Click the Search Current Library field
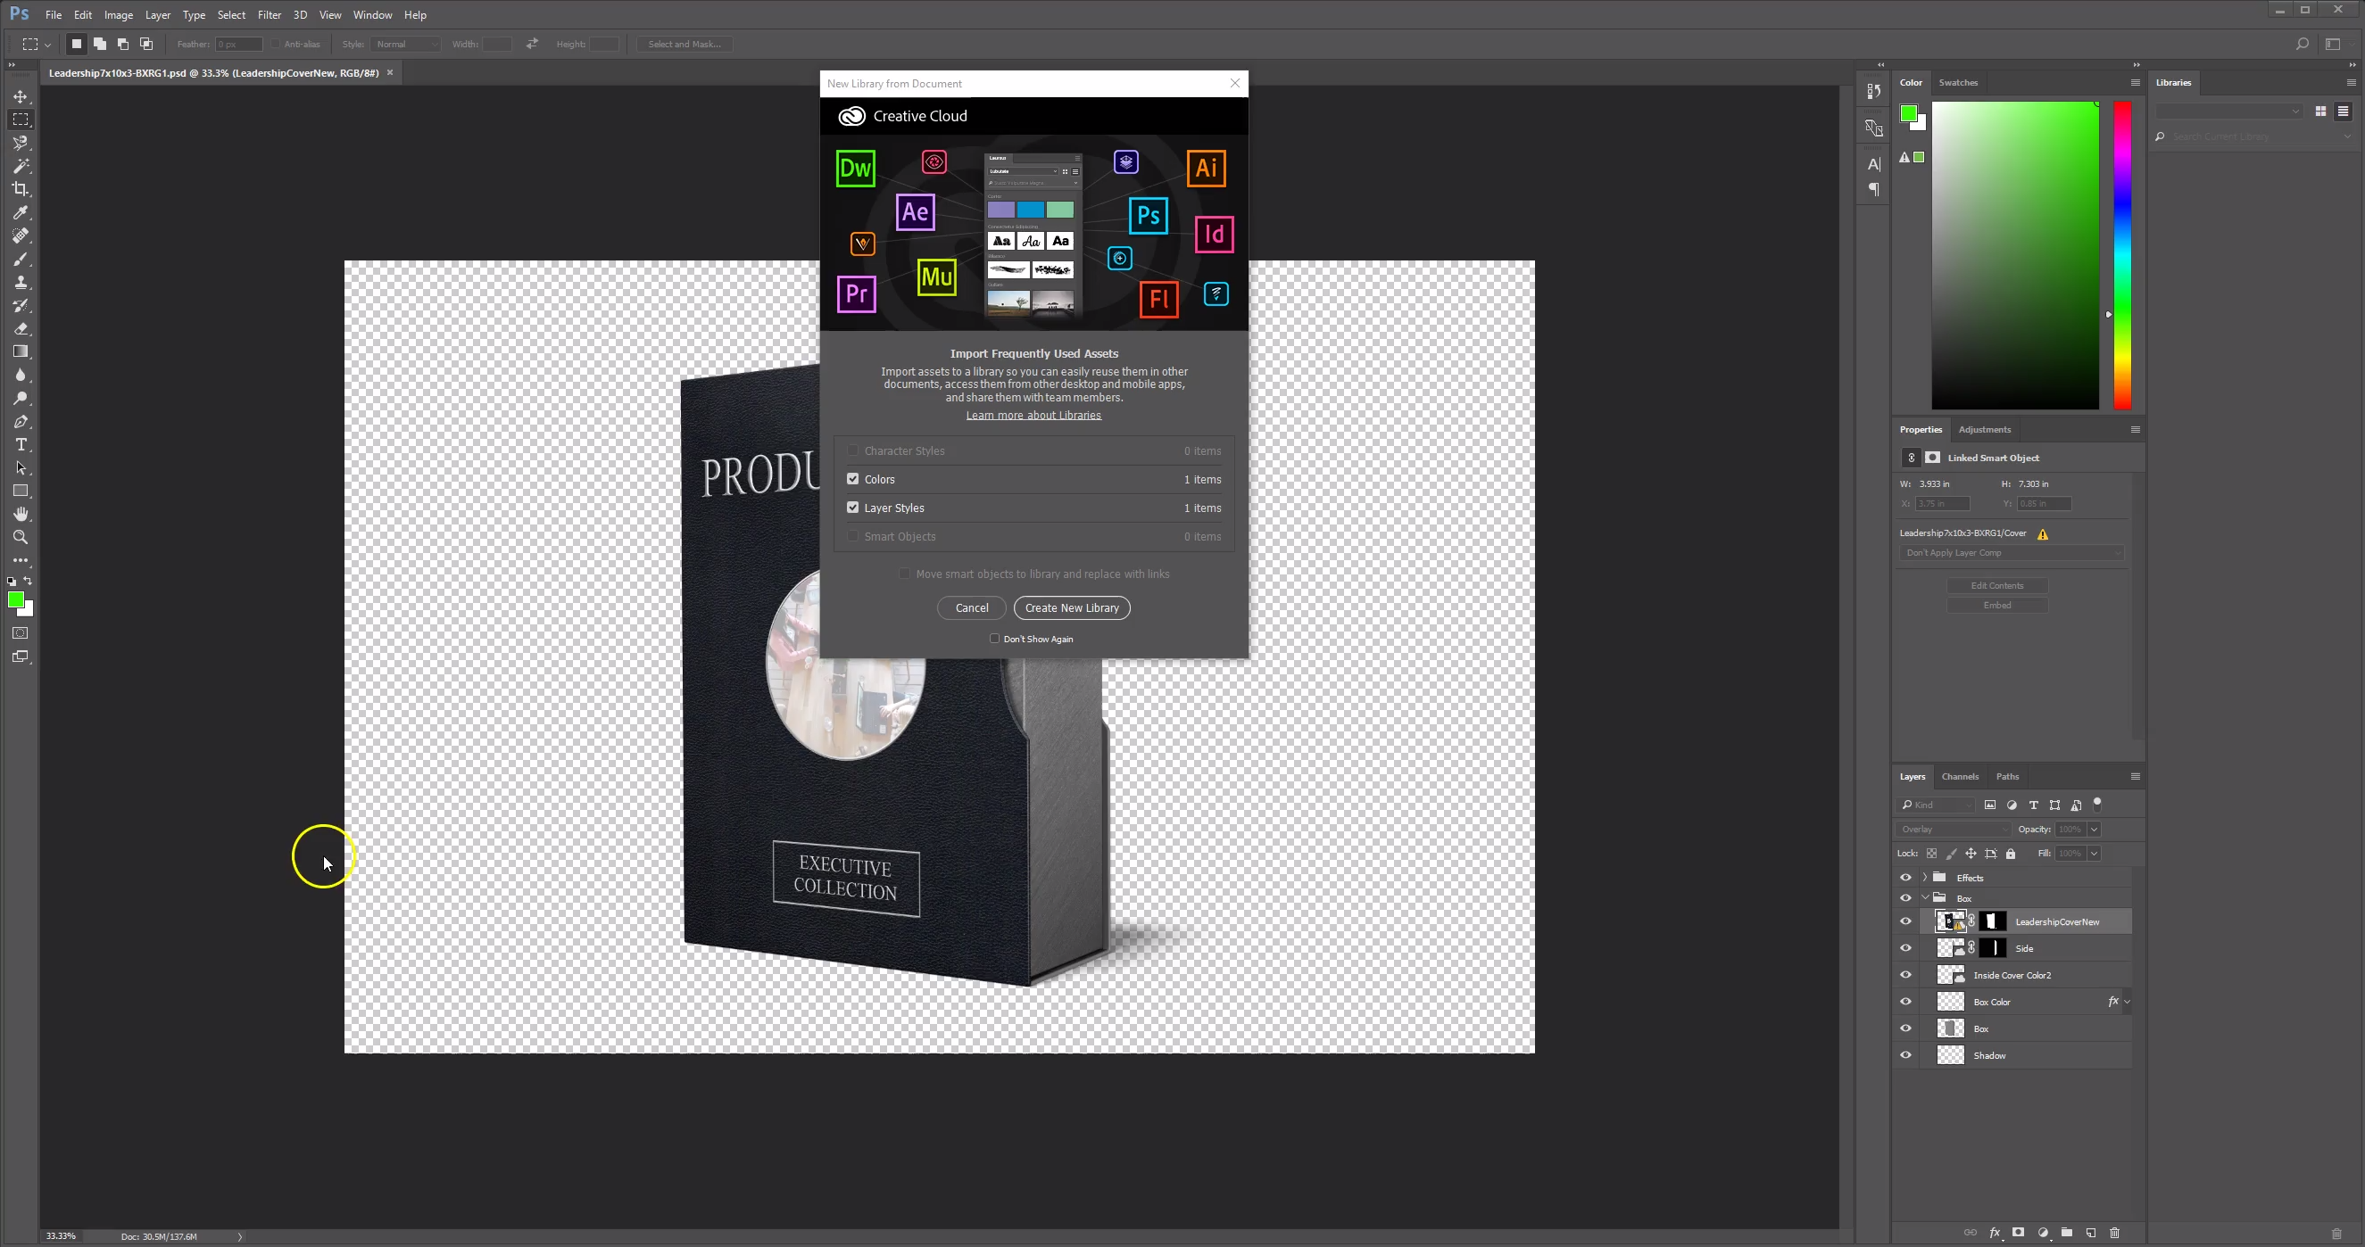Image resolution: width=2365 pixels, height=1247 pixels. coord(2254,136)
